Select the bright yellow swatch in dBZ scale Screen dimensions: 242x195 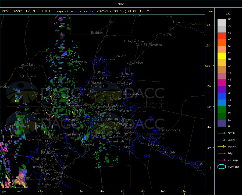[222, 56]
